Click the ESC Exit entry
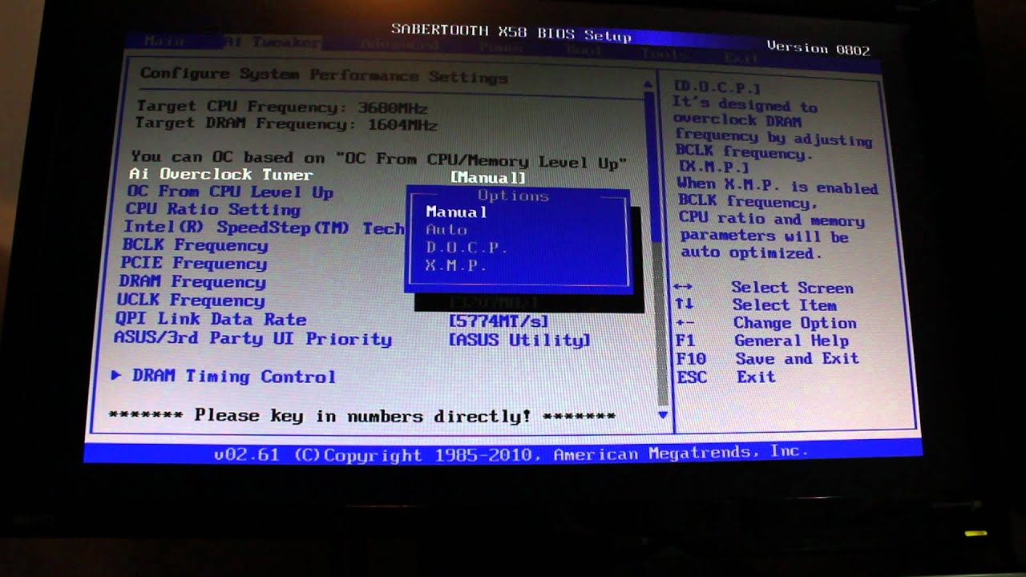 [x=726, y=377]
